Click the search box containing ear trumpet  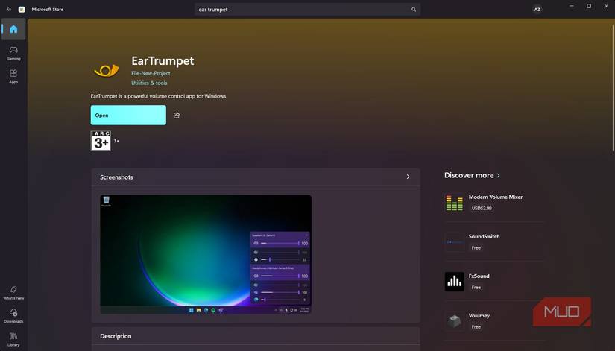[x=307, y=10]
